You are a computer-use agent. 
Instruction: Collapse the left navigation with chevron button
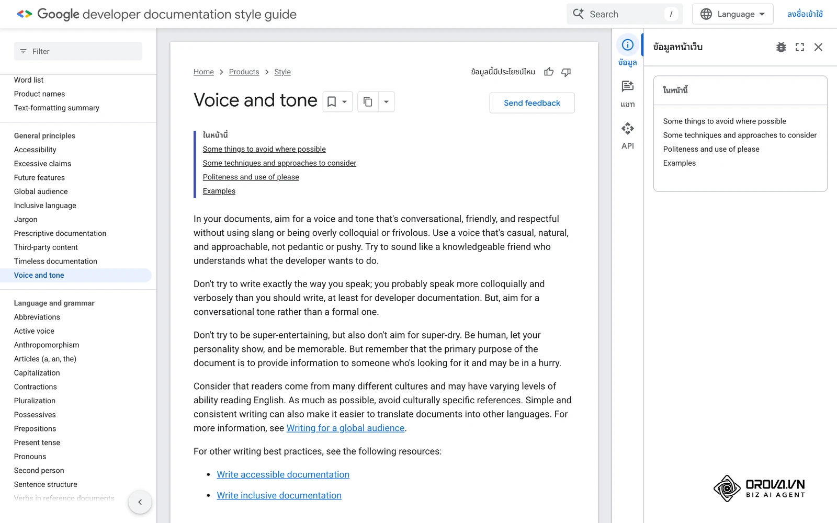140,502
